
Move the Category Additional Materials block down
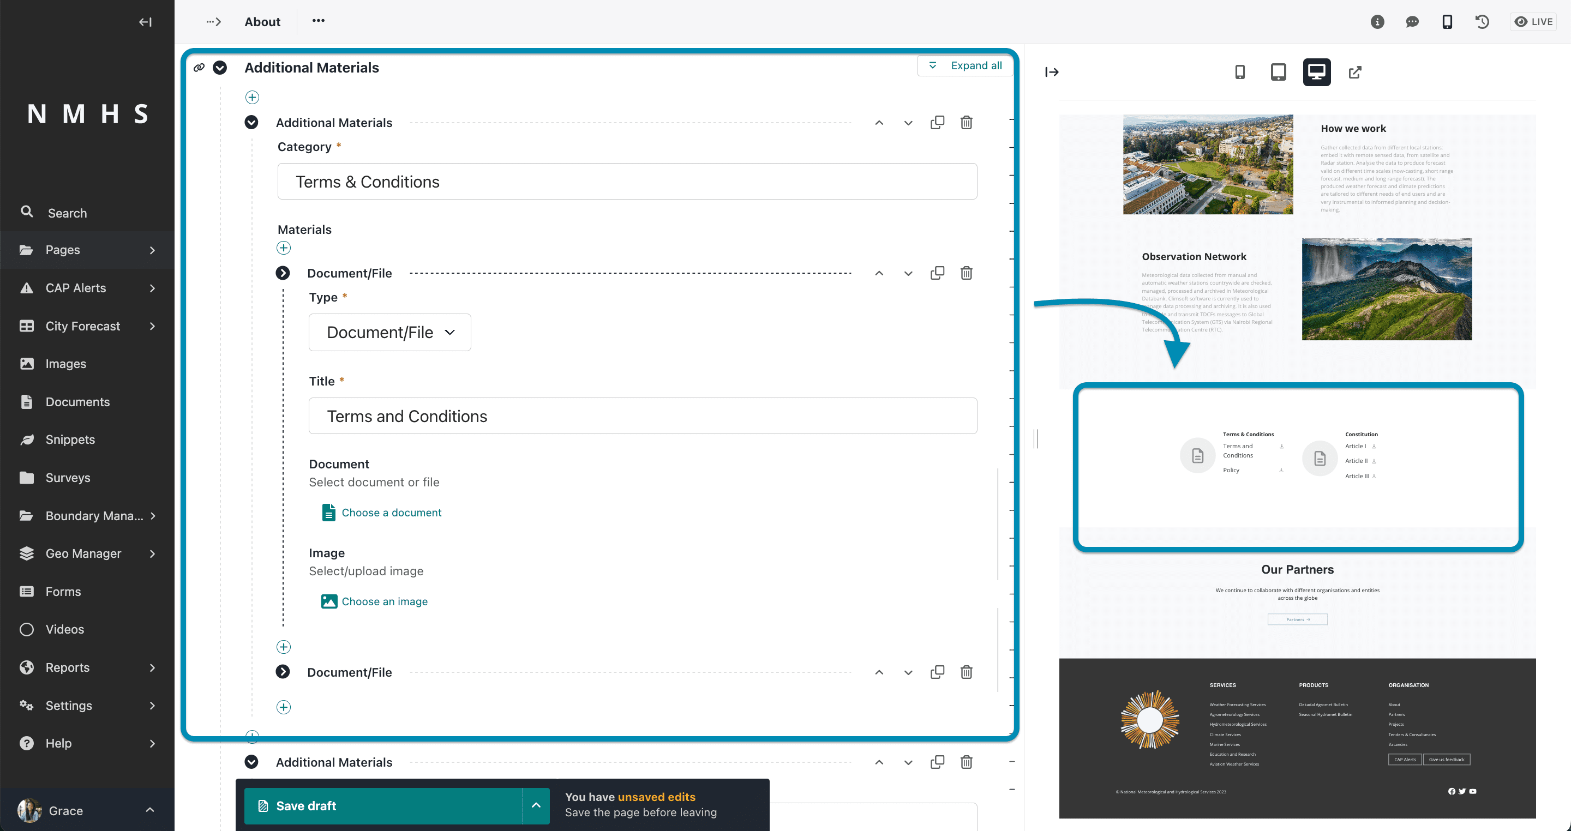point(908,123)
